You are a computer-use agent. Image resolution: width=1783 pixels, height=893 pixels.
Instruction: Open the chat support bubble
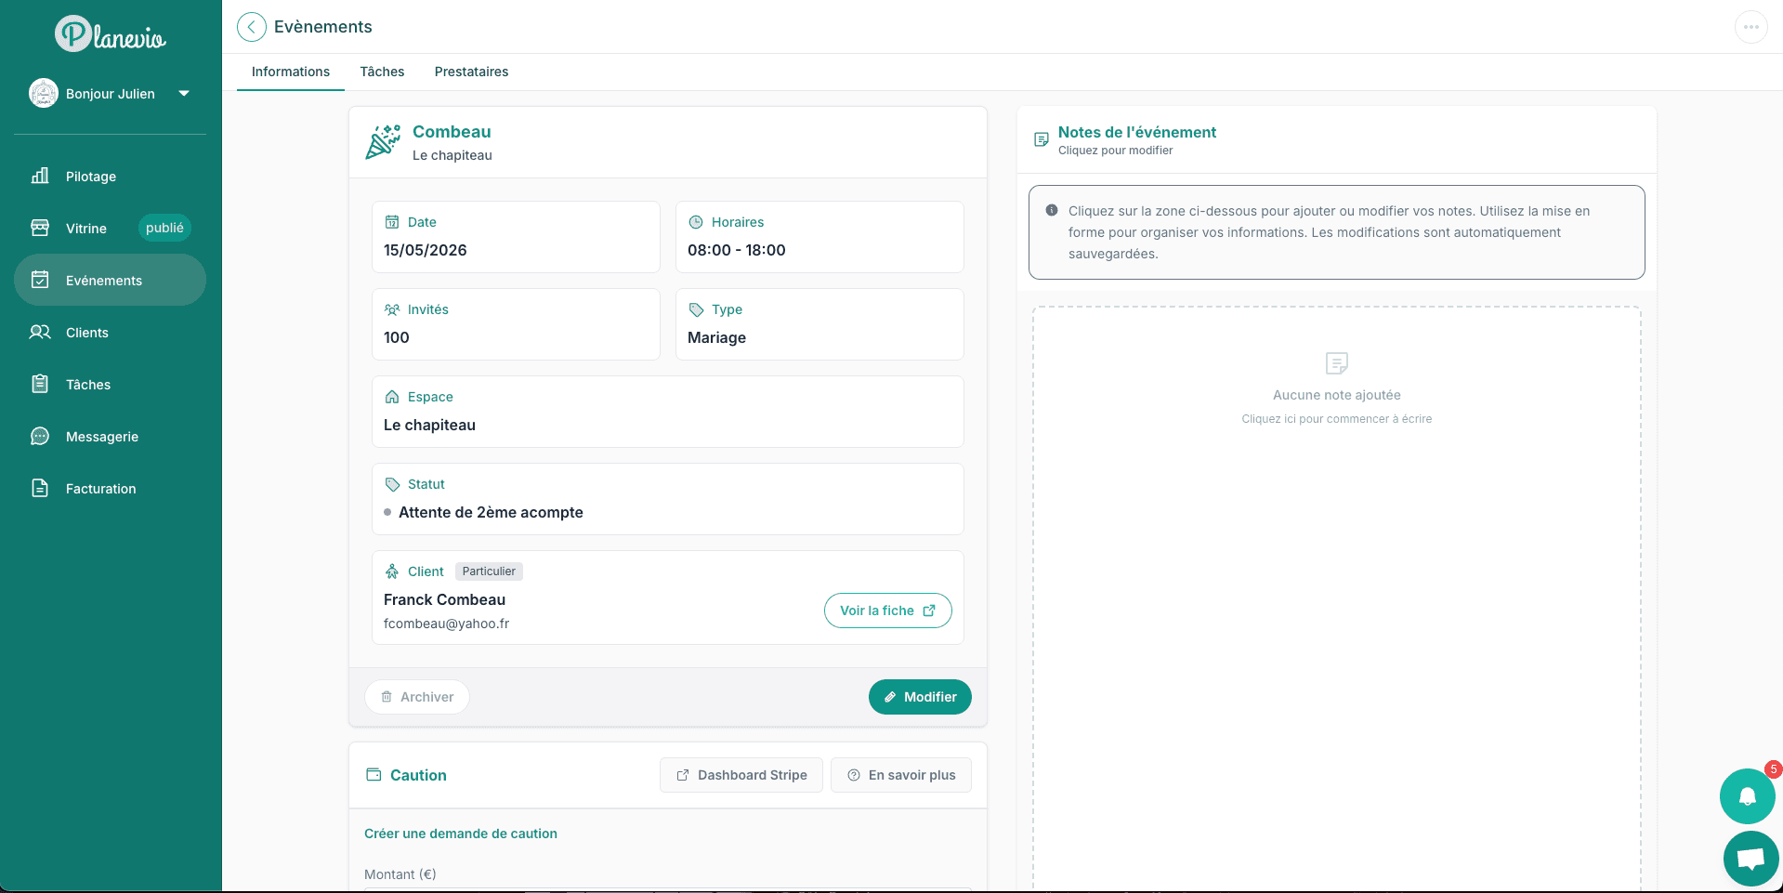1750,859
